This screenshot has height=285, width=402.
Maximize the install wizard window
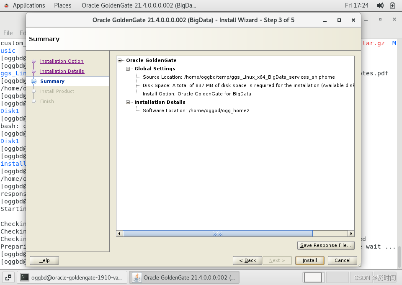tap(339, 20)
